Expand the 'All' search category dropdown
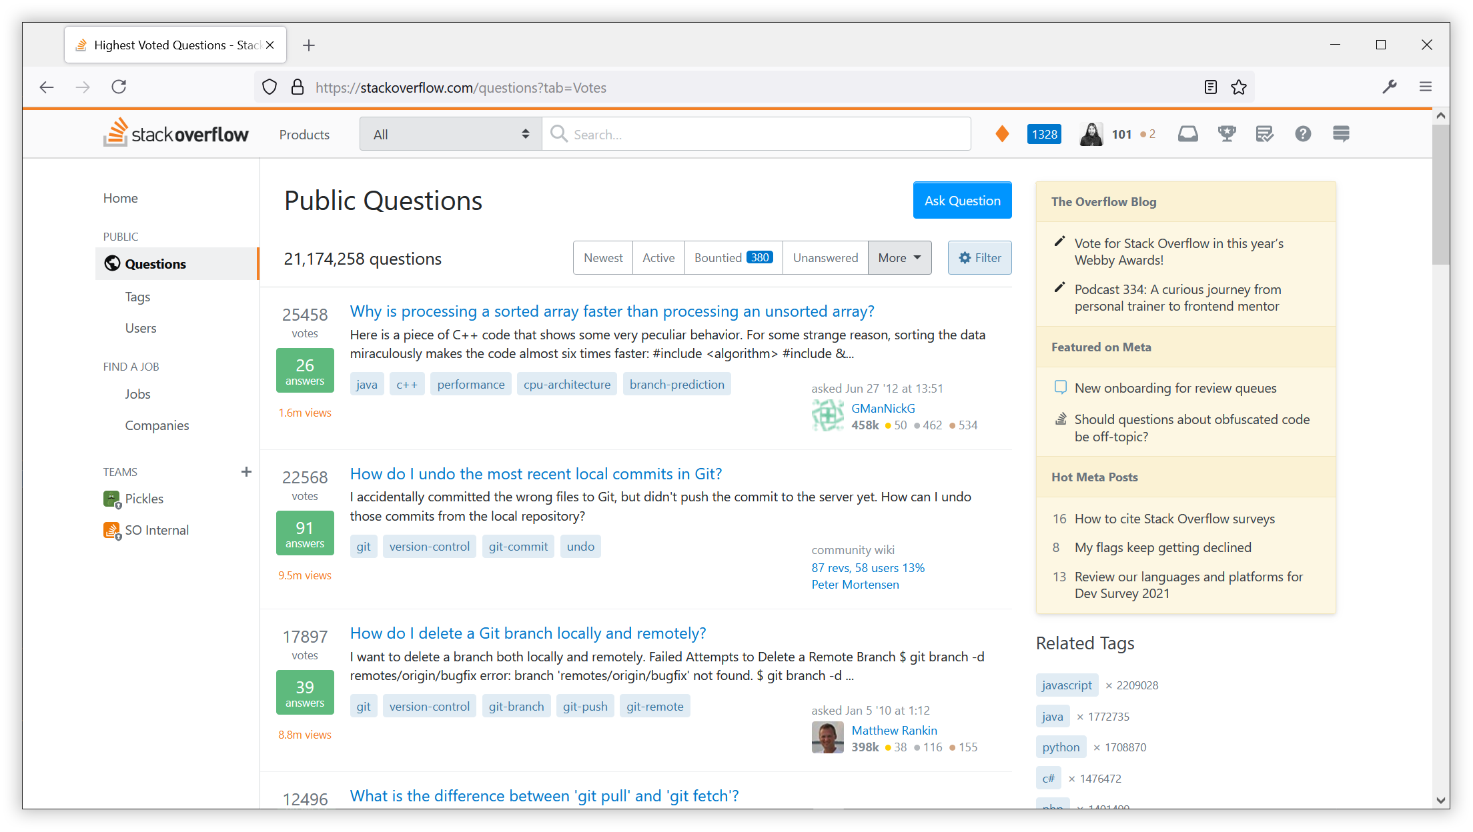Image resolution: width=1473 pixels, height=832 pixels. point(450,133)
